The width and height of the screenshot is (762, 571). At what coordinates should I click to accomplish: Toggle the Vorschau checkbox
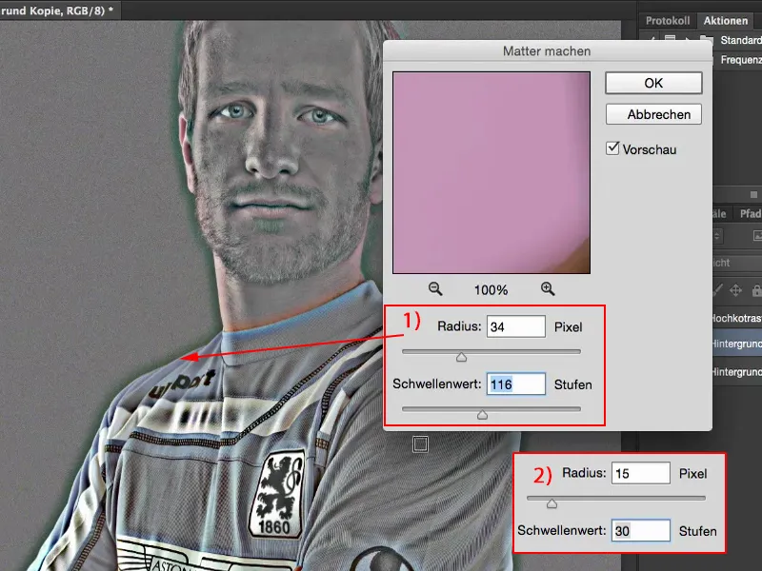612,148
